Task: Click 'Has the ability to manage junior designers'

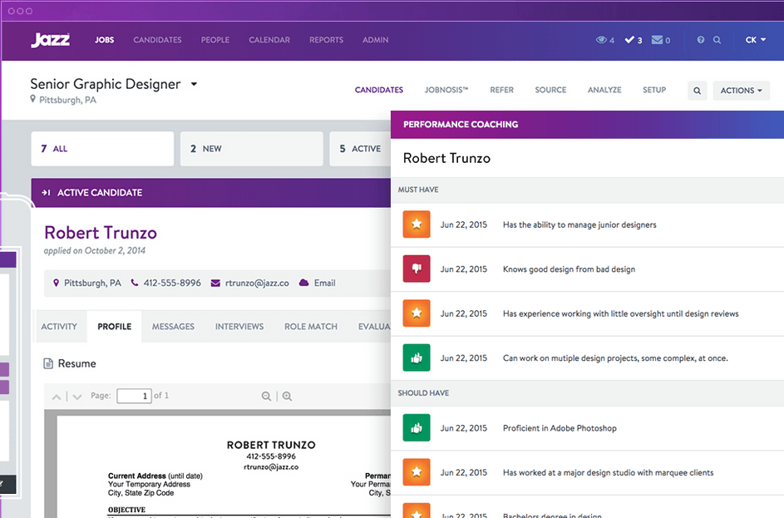Action: click(x=579, y=225)
